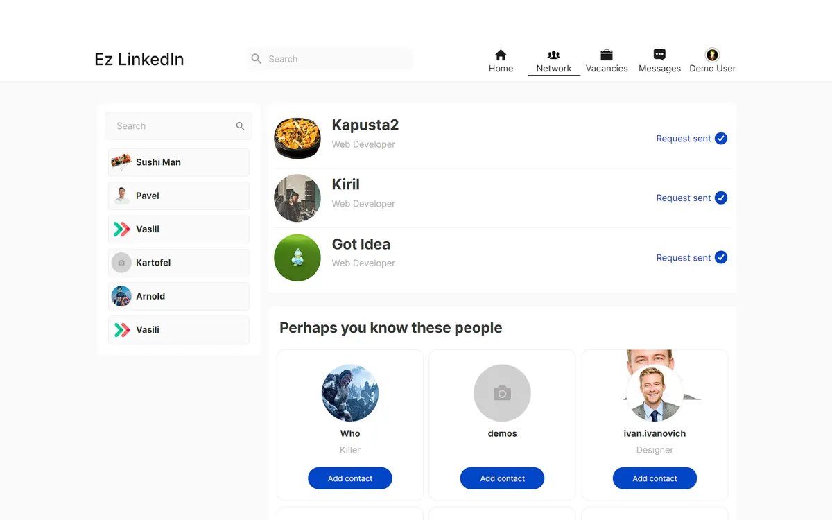Screen dimensions: 832x520
Task: Open the Kiril name heading
Action: 345,184
